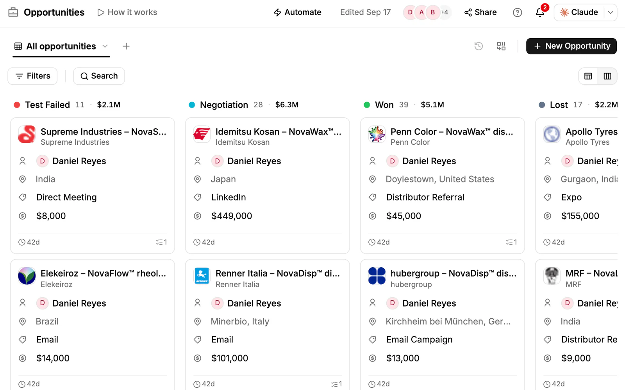
Task: Click the Renner Italia company logo
Action: point(202,276)
